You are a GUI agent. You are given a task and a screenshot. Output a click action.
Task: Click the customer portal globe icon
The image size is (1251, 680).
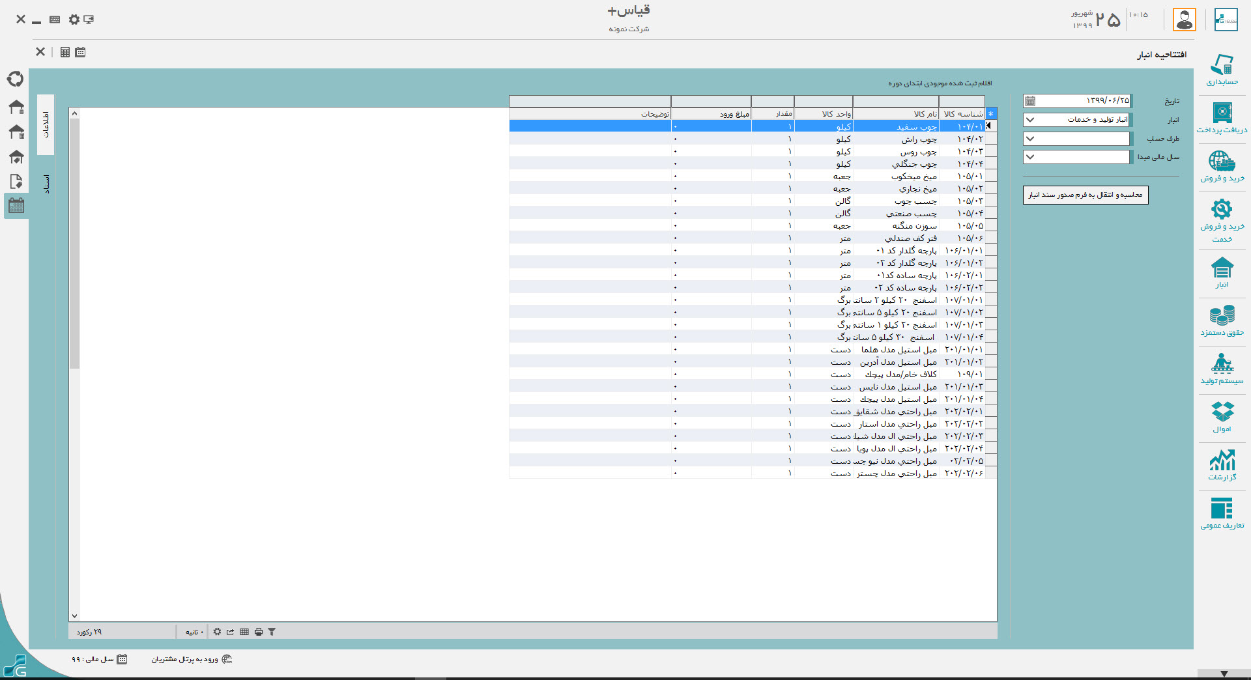[x=227, y=659]
